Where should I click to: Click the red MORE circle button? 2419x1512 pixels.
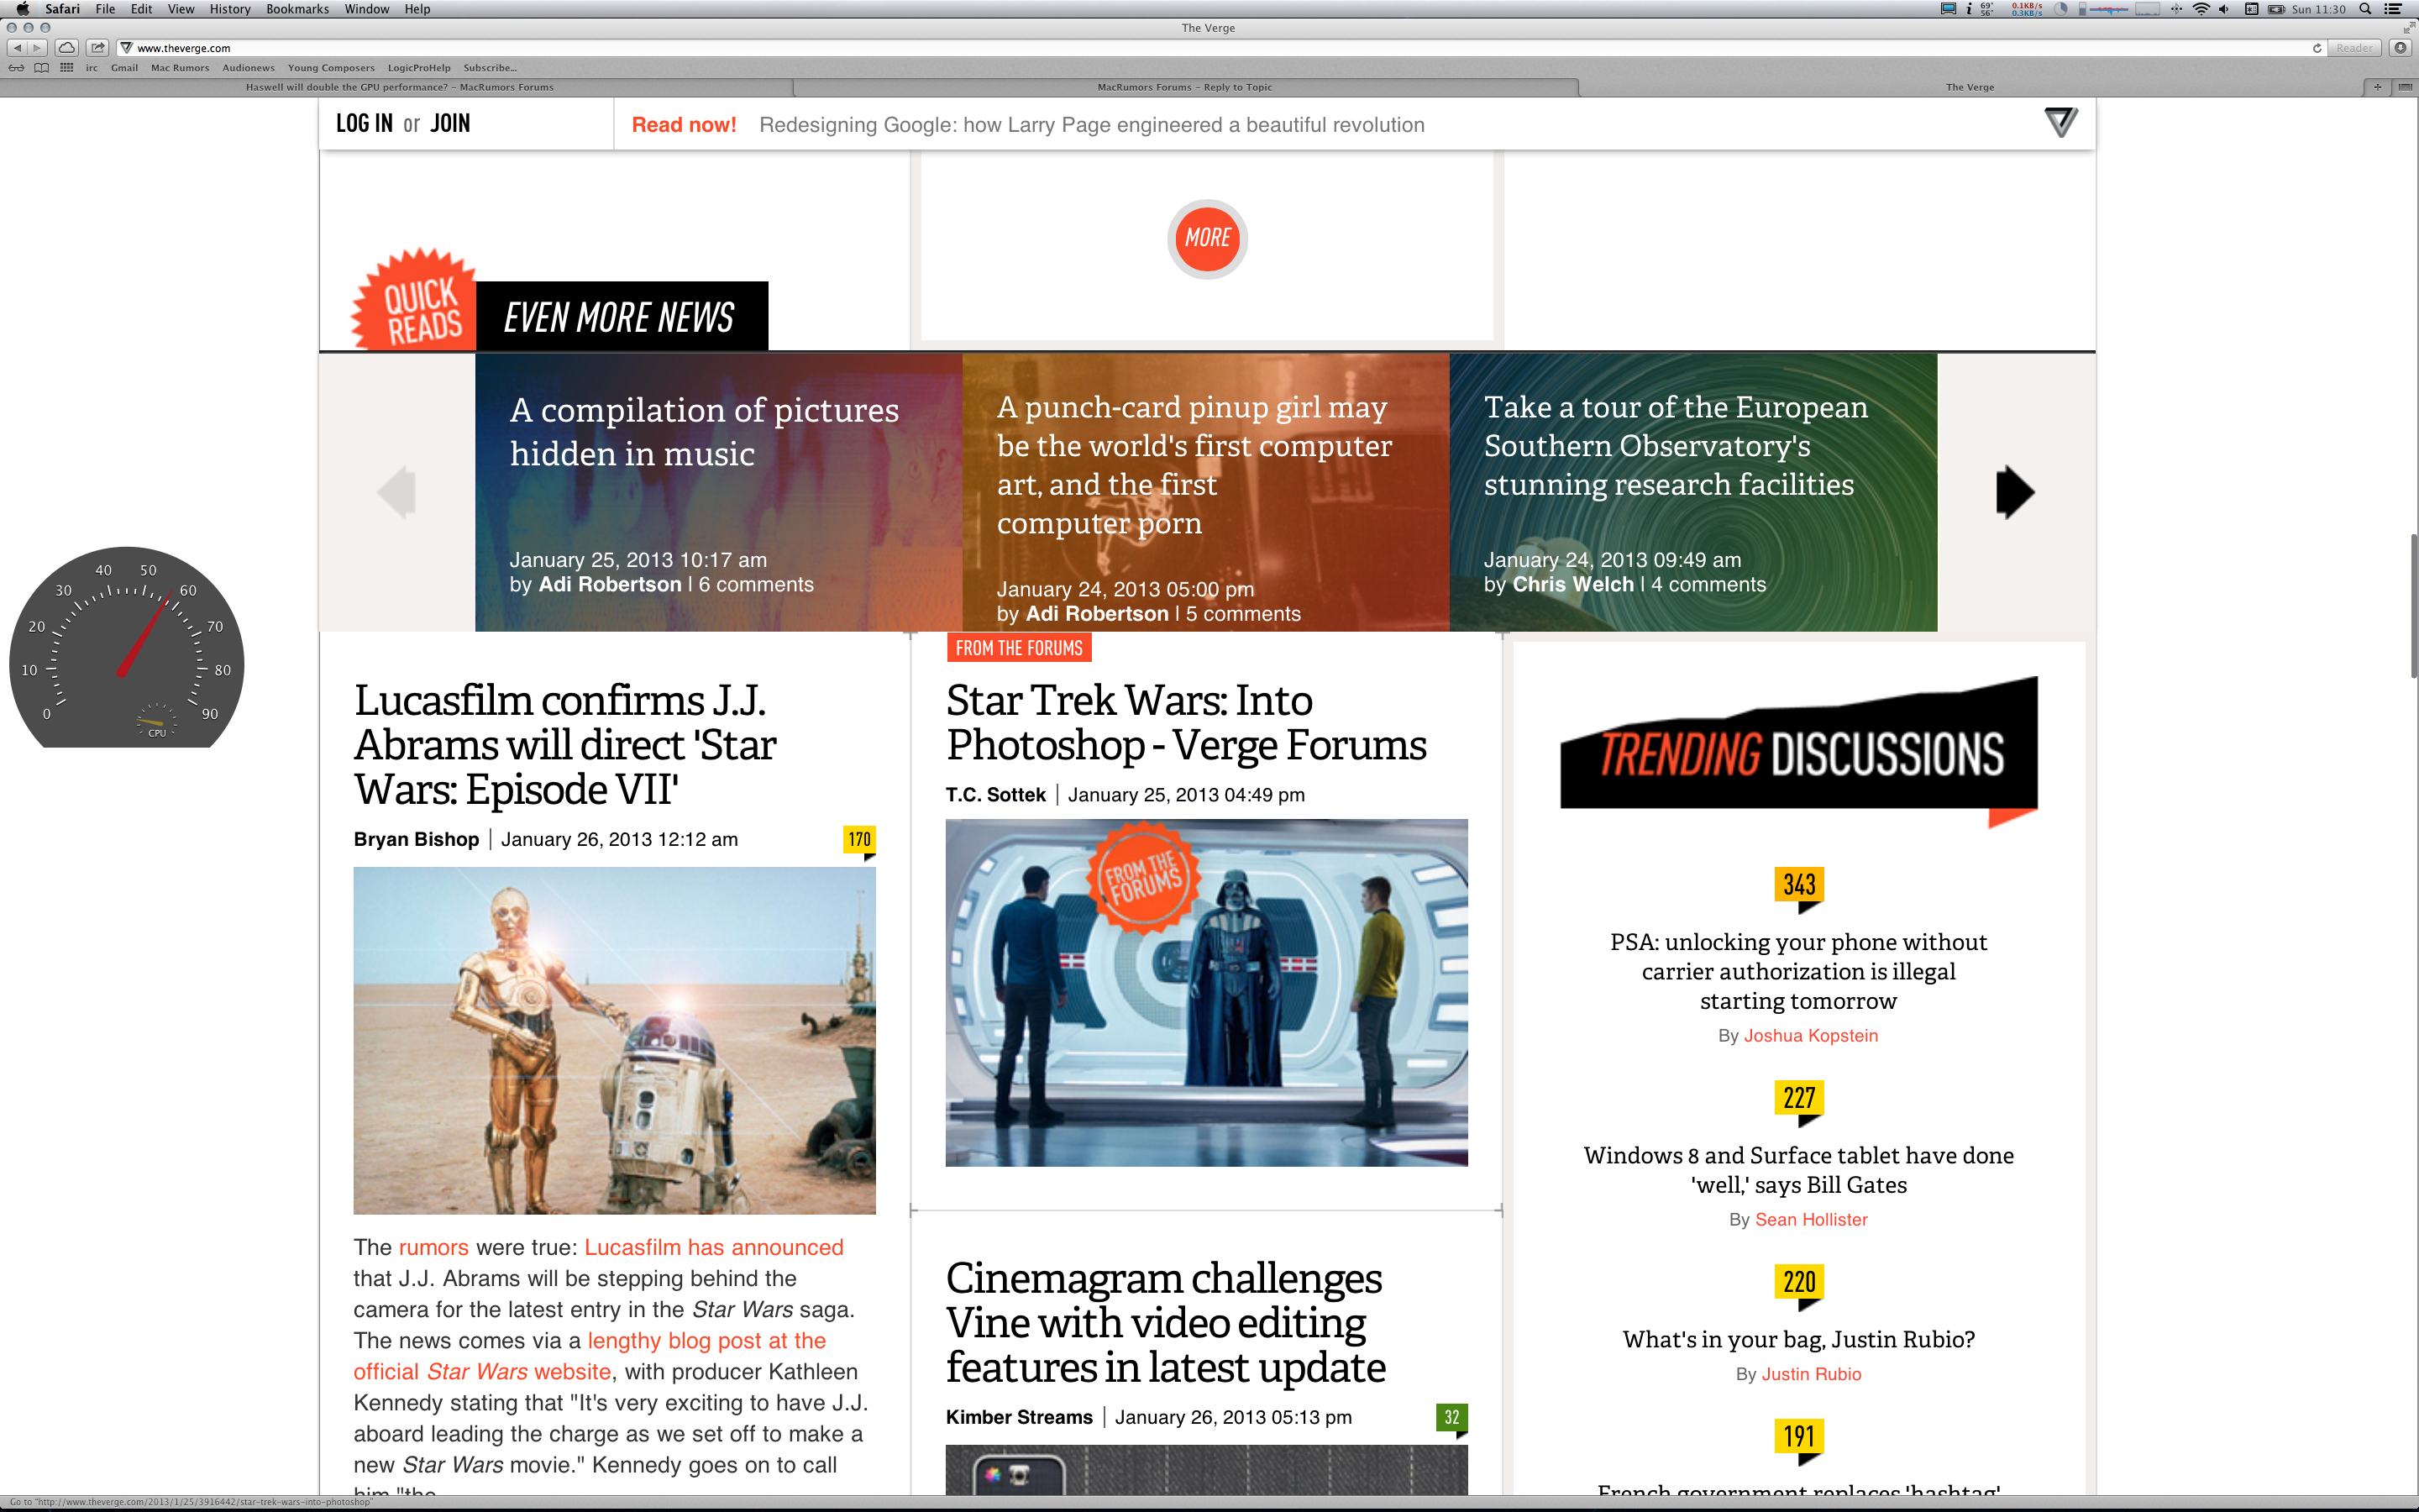(1208, 238)
